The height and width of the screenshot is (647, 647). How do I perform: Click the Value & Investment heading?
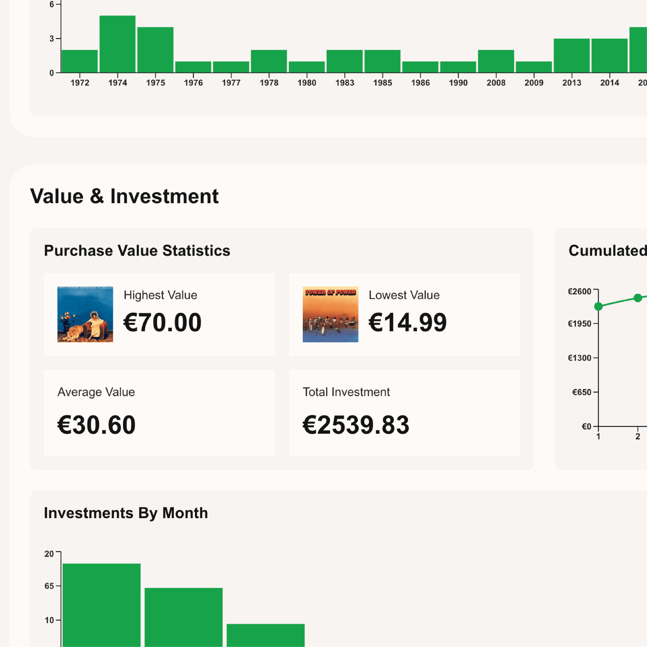coord(125,196)
